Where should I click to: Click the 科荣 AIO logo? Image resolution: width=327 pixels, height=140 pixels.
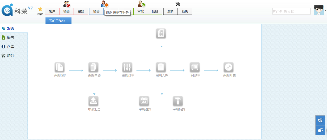pyautogui.click(x=17, y=10)
